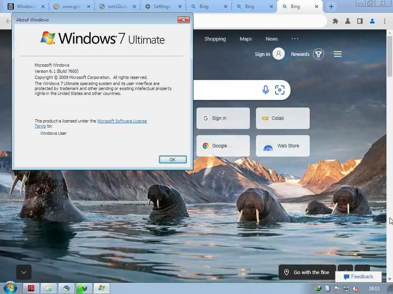Open the globe browser taskbar icon
This screenshot has width=393, height=294.
point(66,288)
